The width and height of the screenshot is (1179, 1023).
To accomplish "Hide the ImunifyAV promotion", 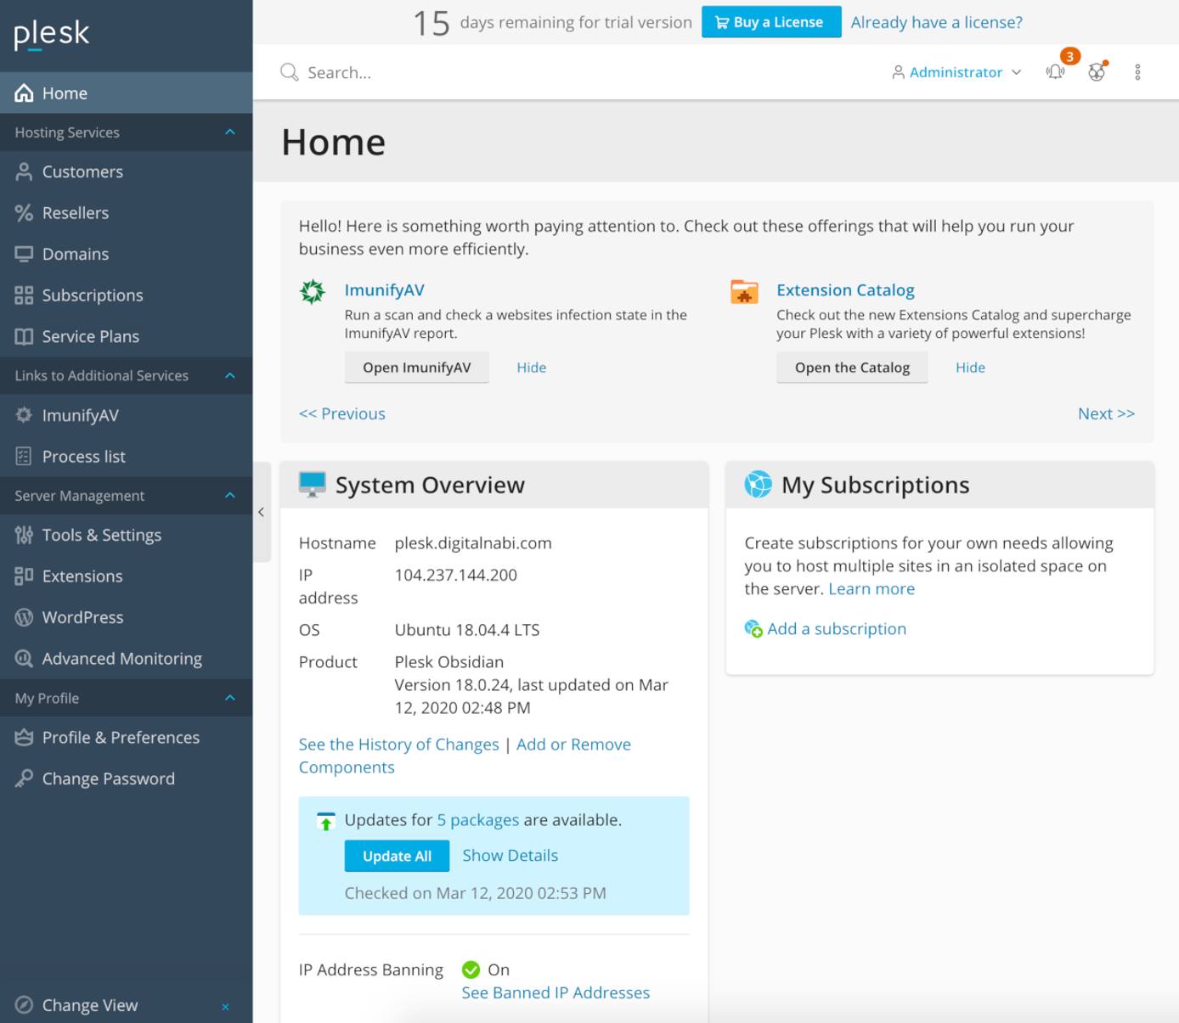I will [x=531, y=367].
